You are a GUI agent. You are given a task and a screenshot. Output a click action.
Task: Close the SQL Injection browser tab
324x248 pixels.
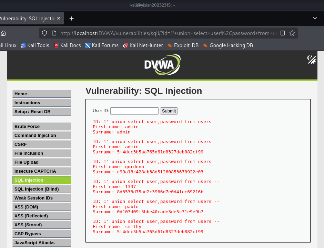point(59,18)
